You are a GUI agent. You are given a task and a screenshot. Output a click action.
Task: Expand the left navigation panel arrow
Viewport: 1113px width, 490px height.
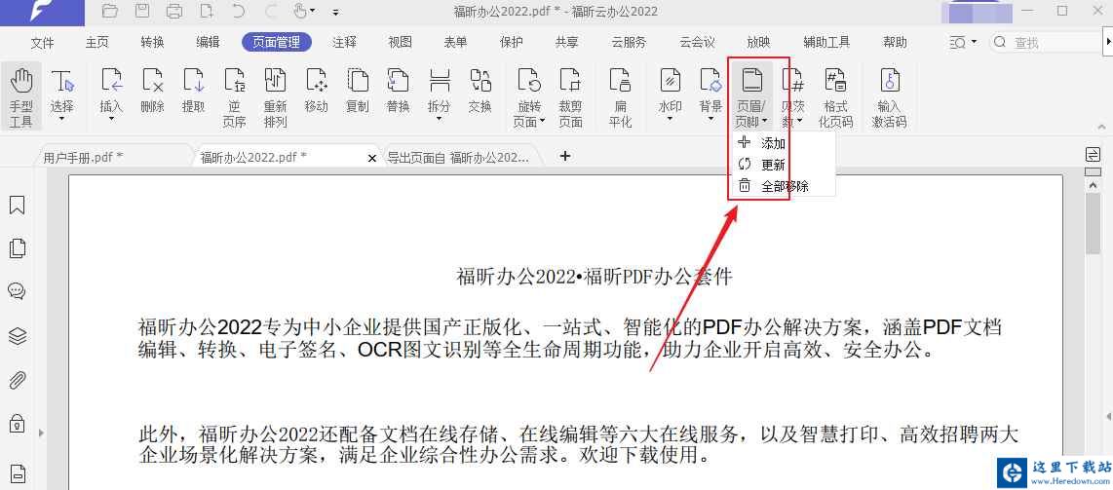click(x=41, y=432)
